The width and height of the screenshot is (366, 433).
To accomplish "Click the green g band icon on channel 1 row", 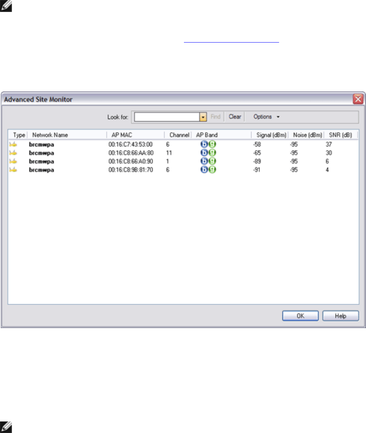I will (x=212, y=161).
